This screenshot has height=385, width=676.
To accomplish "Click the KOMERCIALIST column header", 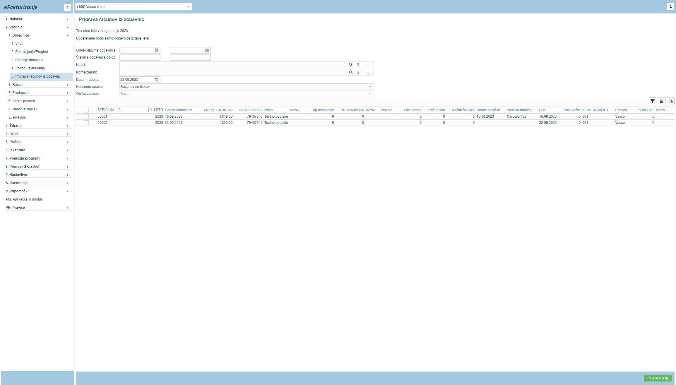I will click(595, 110).
